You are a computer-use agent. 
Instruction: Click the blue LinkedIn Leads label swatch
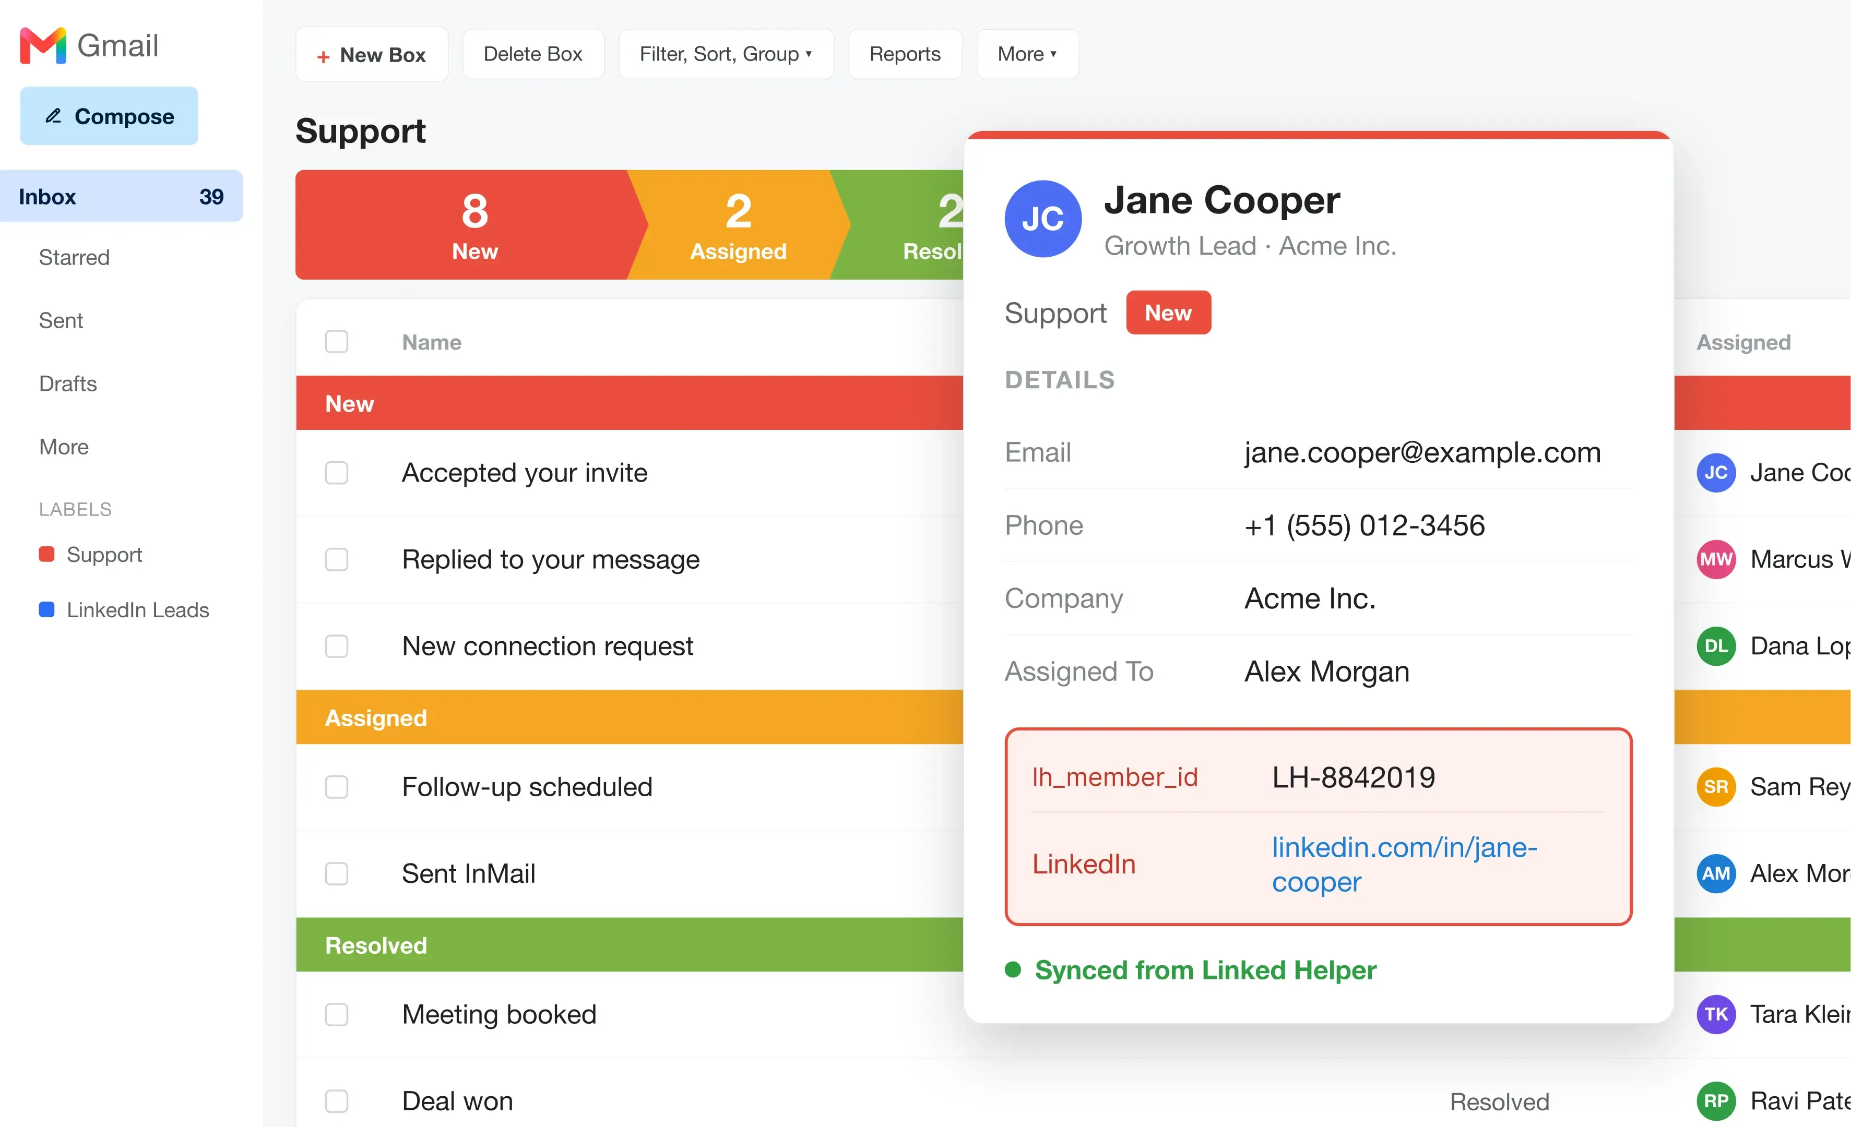(46, 610)
